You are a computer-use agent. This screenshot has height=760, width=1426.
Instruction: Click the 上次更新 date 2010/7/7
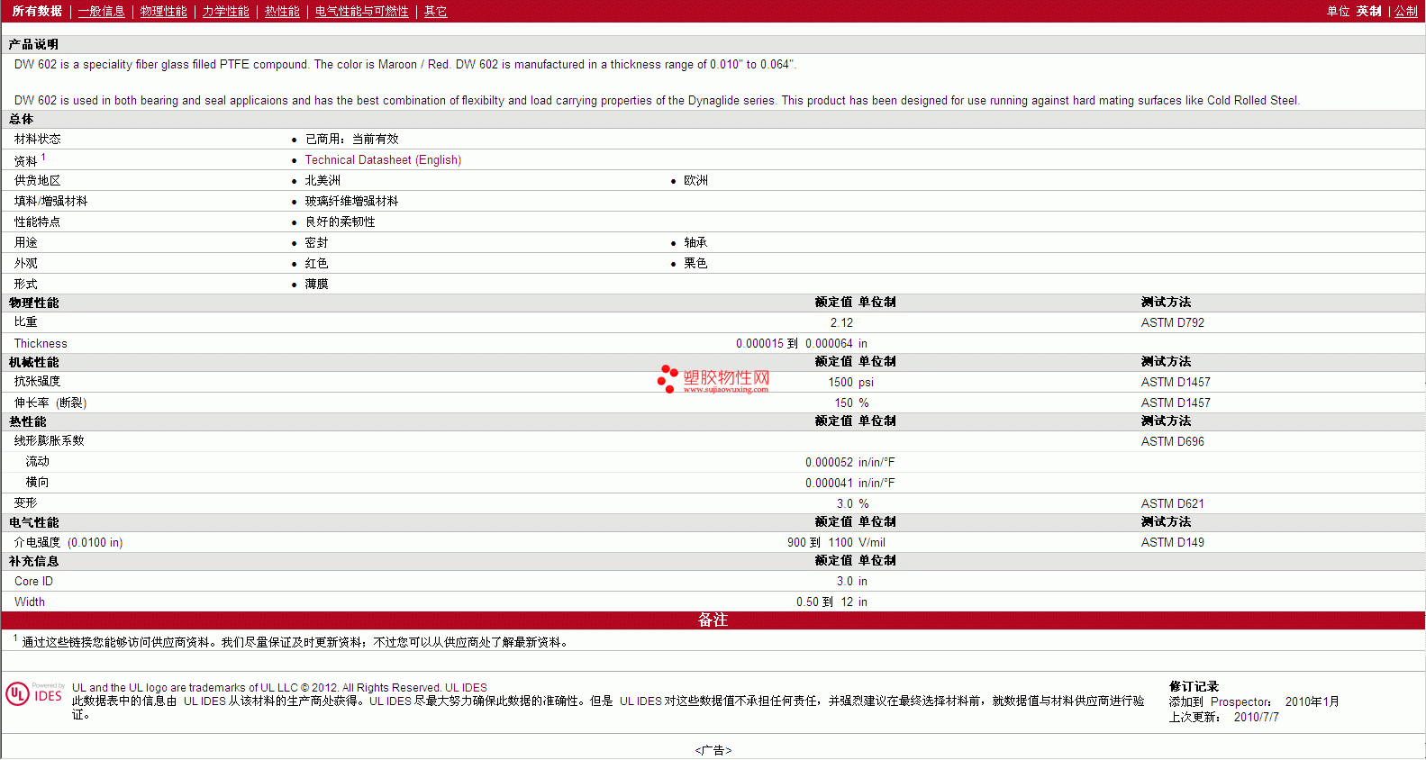(1257, 717)
